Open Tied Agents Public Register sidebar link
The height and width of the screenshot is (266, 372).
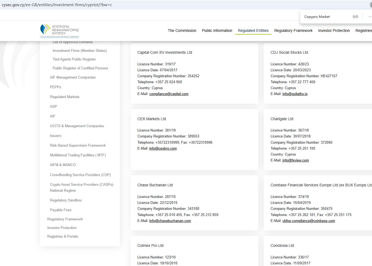[74, 59]
